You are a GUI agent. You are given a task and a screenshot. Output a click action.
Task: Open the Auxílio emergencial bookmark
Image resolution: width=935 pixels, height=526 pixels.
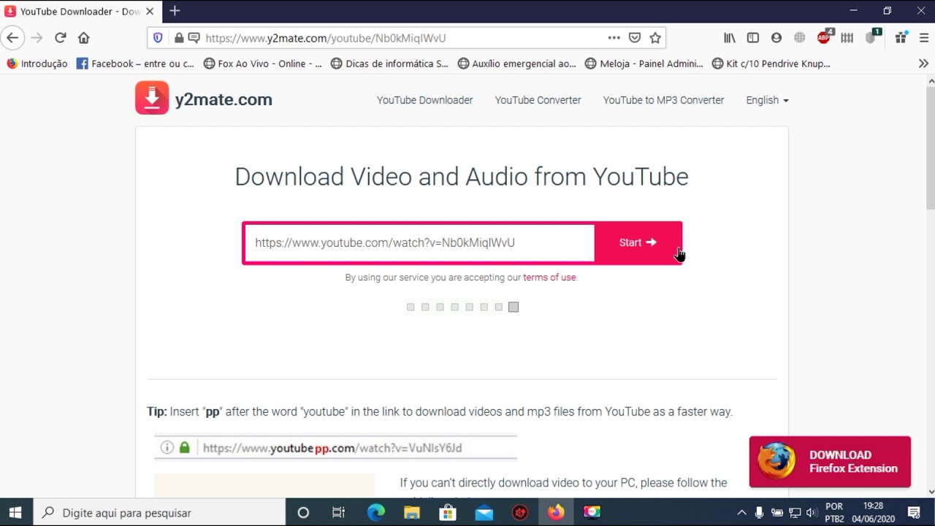pyautogui.click(x=517, y=64)
